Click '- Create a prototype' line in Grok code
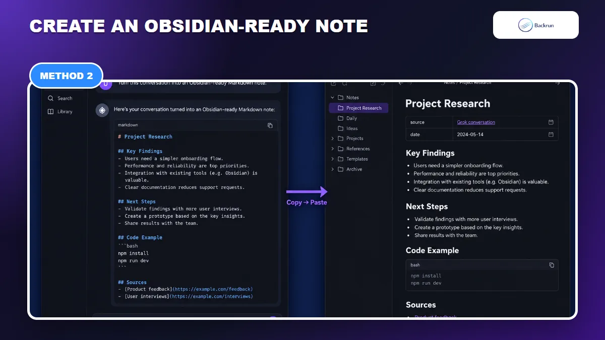 (x=181, y=216)
